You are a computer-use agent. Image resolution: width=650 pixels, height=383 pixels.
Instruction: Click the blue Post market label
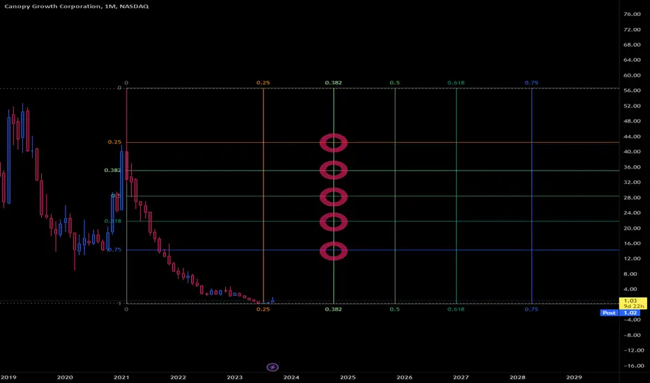[x=609, y=313]
